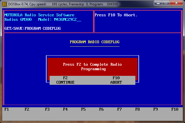The width and height of the screenshot is (185, 123).
Task: Click the F2 key label in the bottom function bar
Action: pyautogui.click(x=27, y=110)
